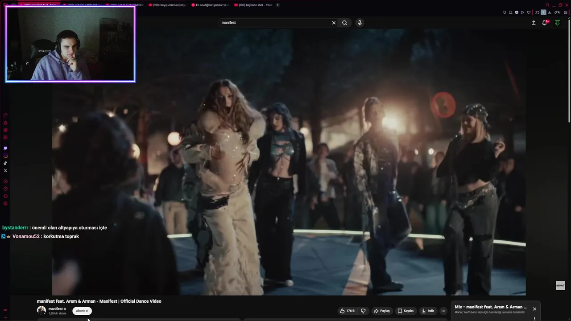Viewport: 571px width, 321px height.
Task: Click the '1,28 Mn abone' subscriber count
Action: pos(58,313)
